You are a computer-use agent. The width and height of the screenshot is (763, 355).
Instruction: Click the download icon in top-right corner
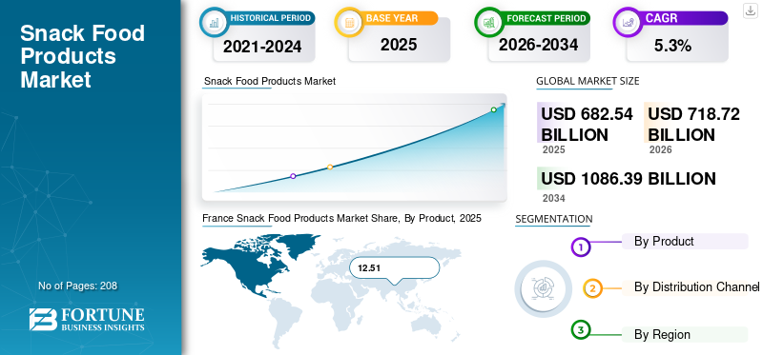tap(750, 10)
